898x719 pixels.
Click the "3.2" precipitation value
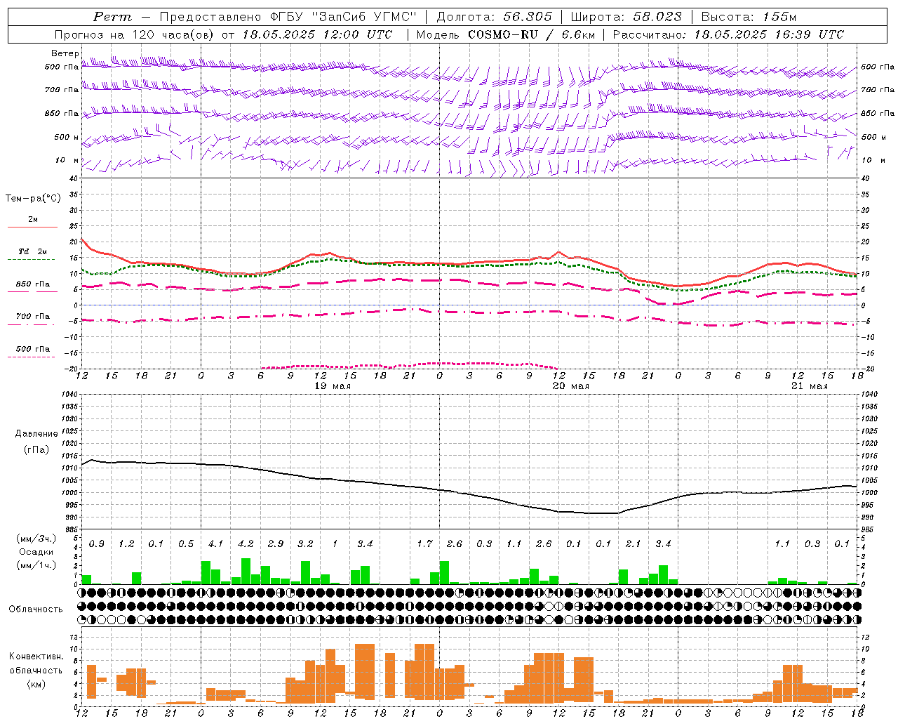coord(305,544)
